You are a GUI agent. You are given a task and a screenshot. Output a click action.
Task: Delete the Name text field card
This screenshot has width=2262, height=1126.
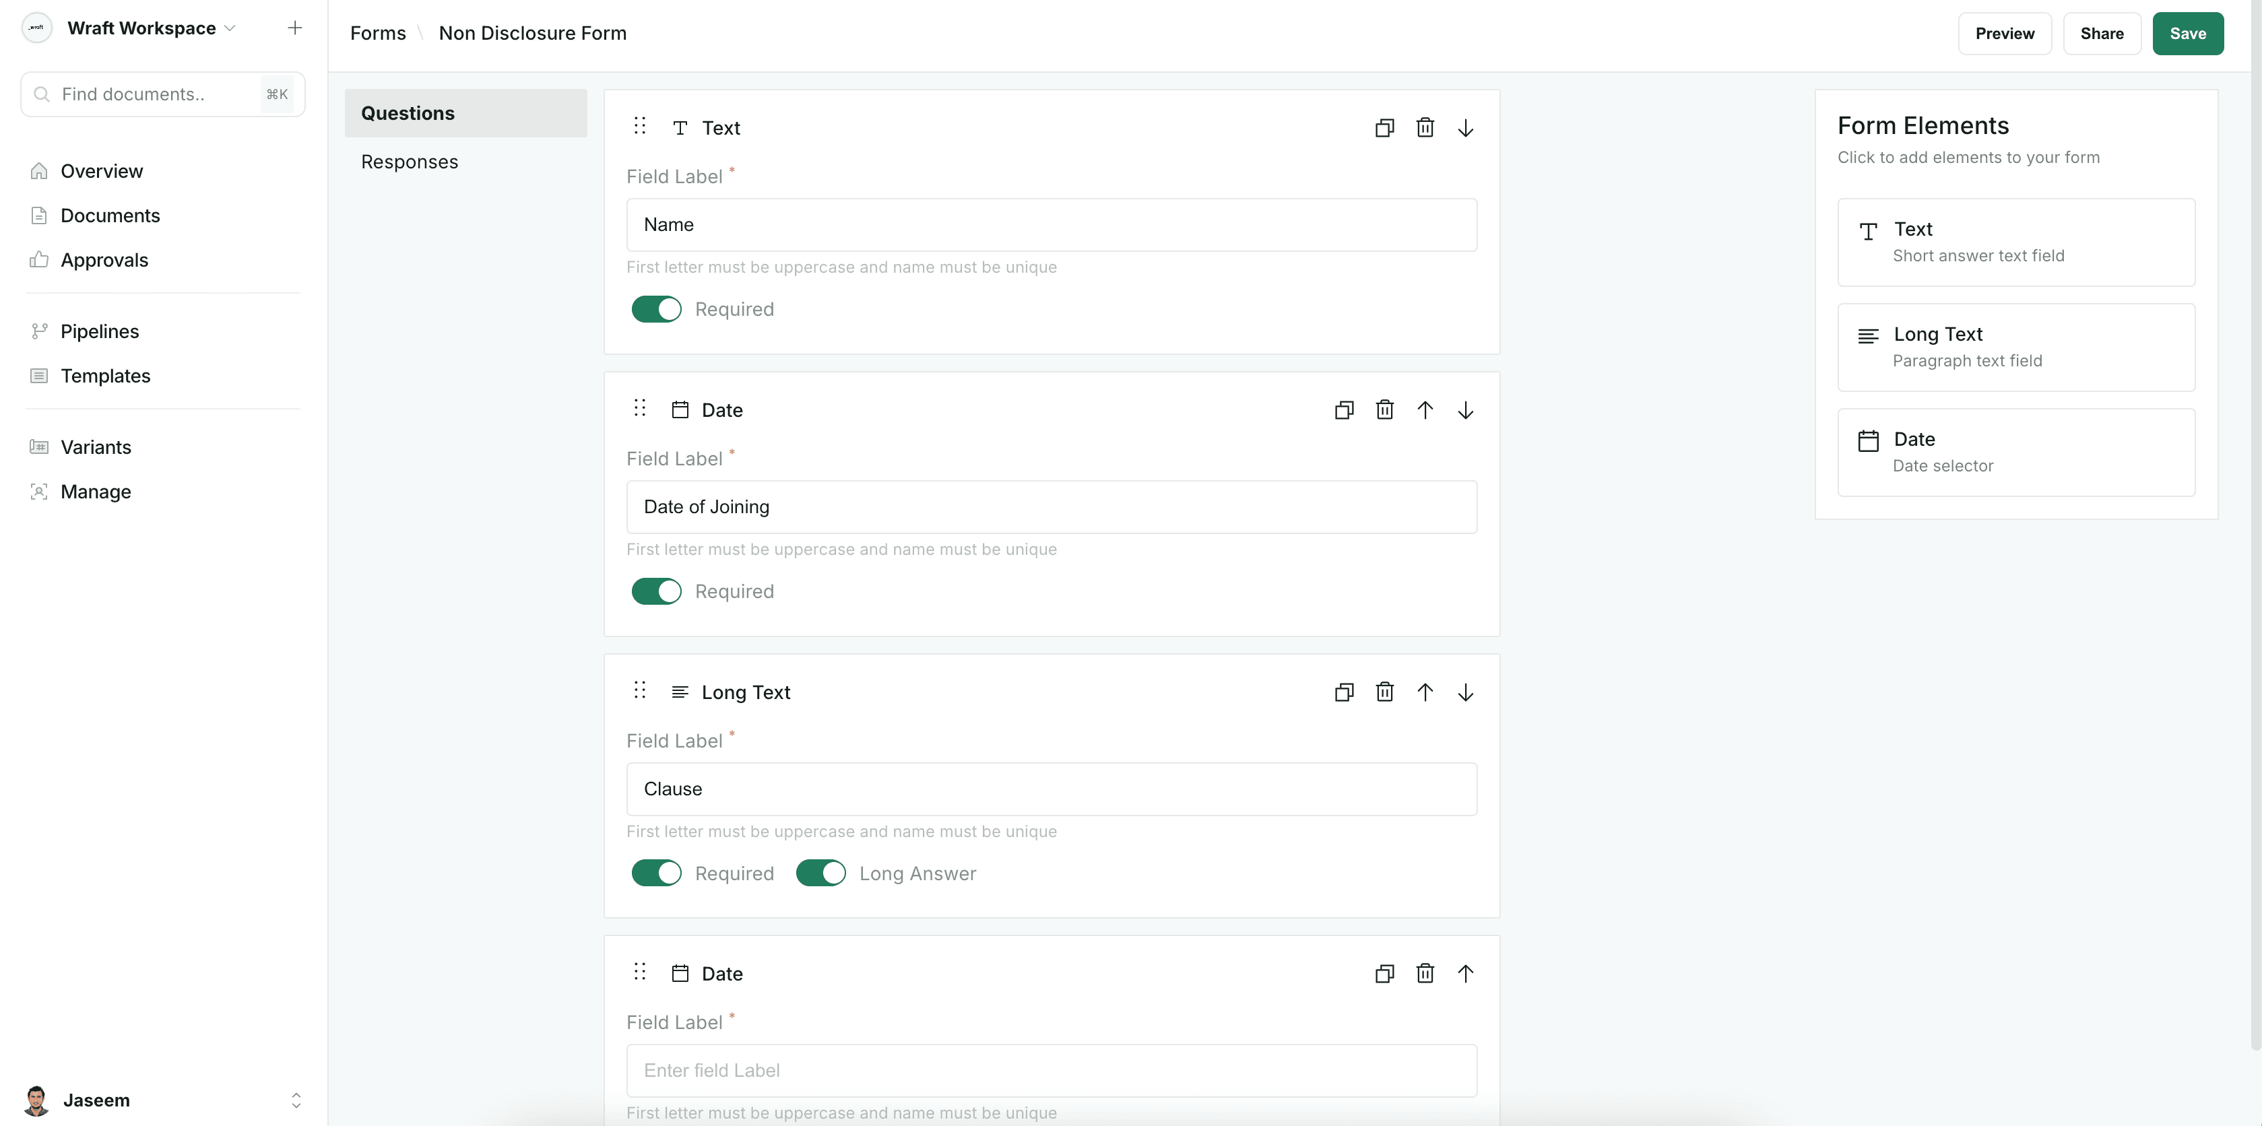click(1424, 128)
